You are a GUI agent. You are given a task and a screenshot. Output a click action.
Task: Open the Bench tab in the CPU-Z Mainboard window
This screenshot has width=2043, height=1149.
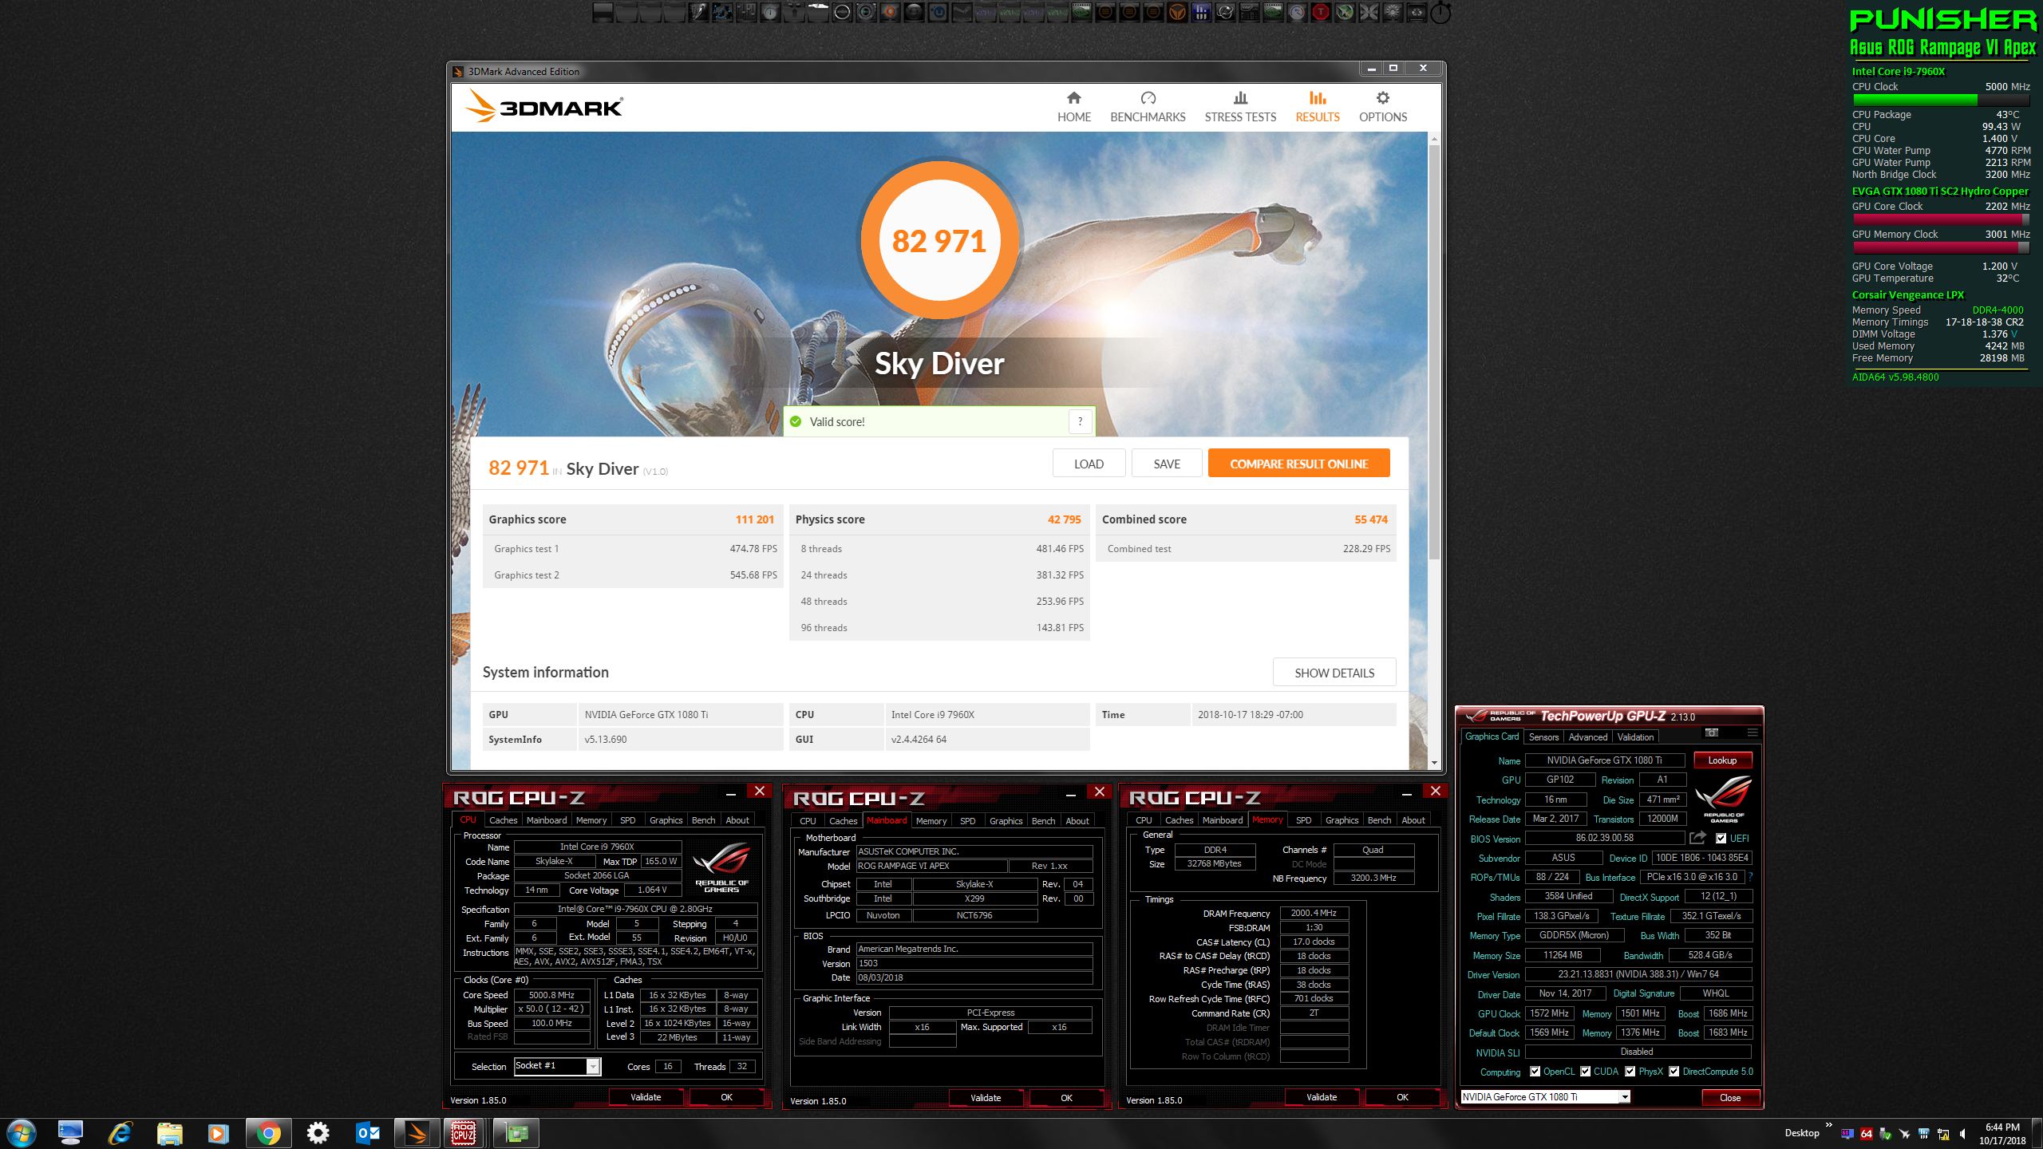tap(1043, 821)
